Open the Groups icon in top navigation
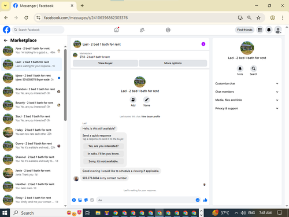The height and width of the screenshot is (217, 289). tap(168, 30)
